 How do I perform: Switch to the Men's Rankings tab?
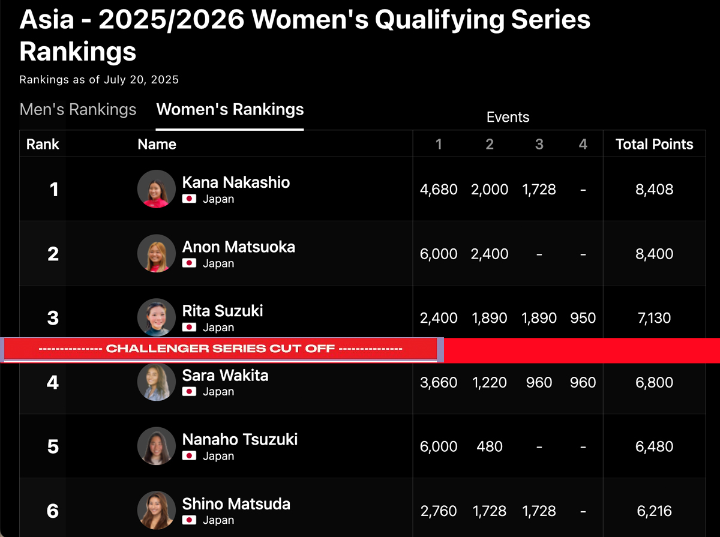78,110
